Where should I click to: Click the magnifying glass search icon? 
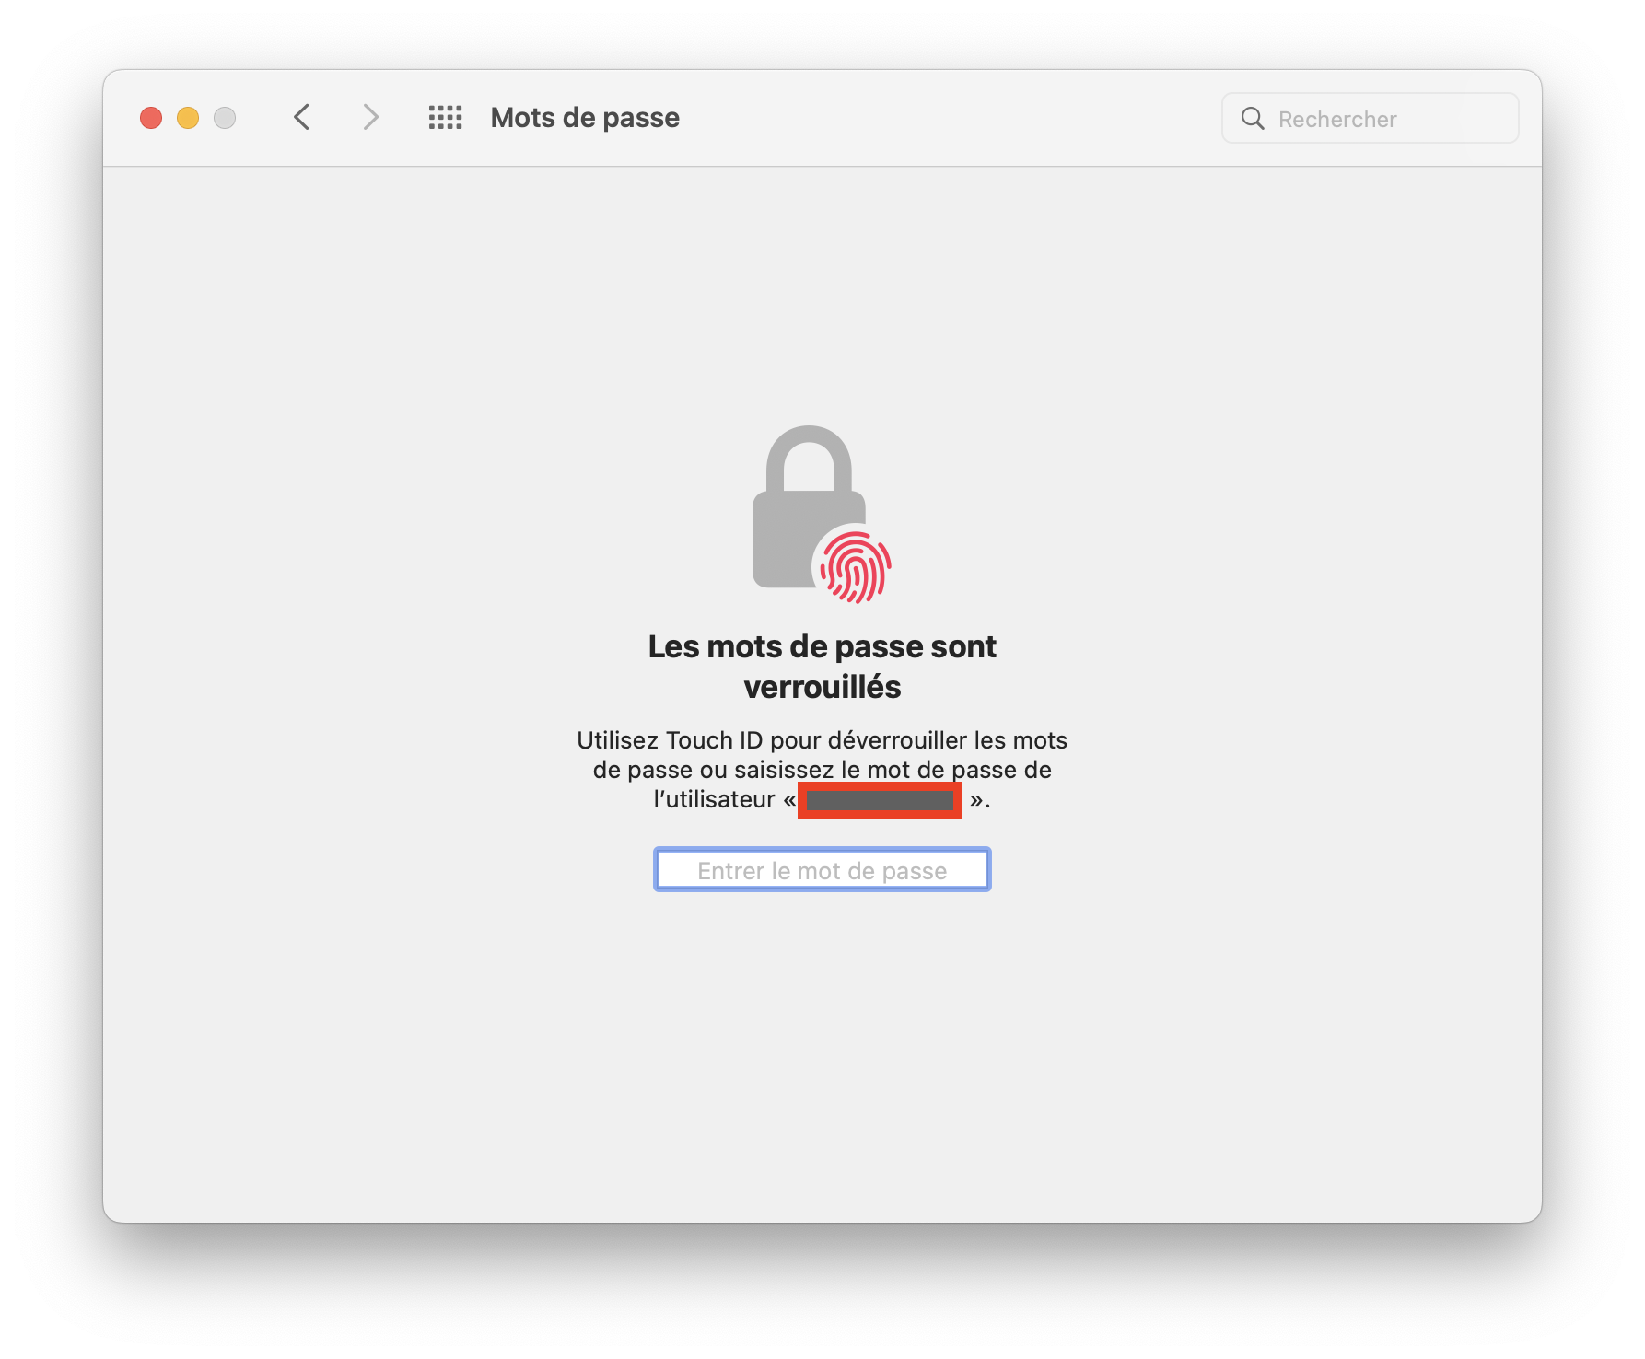pyautogui.click(x=1253, y=118)
